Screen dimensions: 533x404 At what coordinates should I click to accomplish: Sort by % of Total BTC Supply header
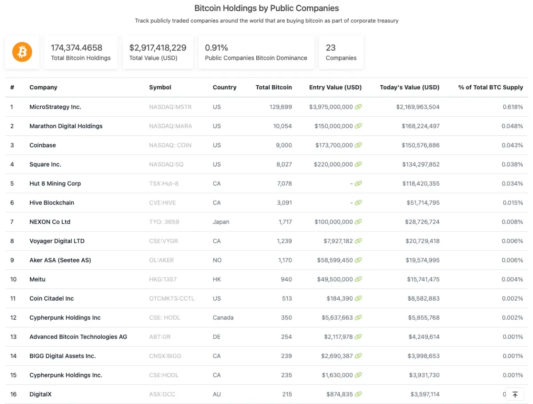[490, 87]
